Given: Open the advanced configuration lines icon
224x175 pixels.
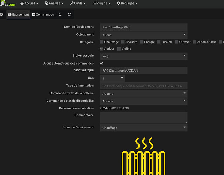Looking at the screenshot, I should coord(60,14).
